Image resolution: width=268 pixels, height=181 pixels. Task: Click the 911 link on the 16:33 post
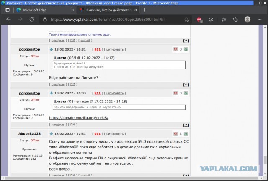pos(98,93)
